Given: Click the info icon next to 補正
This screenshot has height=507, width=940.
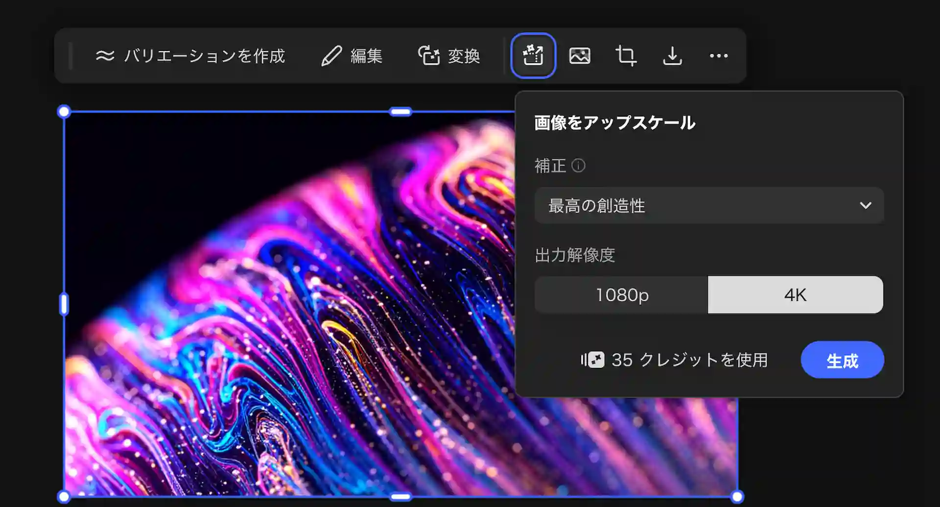Looking at the screenshot, I should point(578,166).
